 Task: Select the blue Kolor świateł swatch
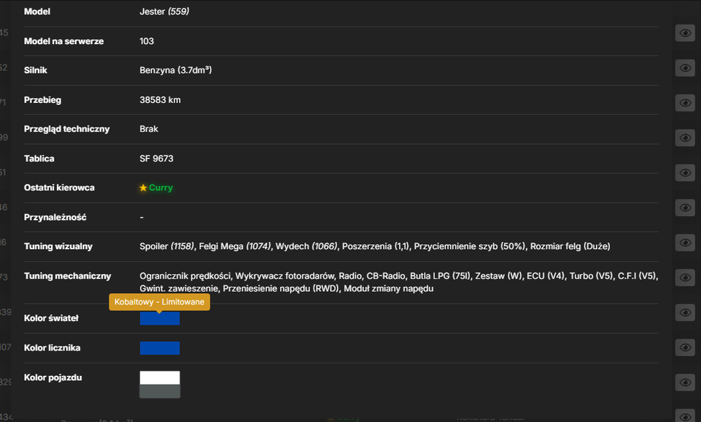coord(160,318)
